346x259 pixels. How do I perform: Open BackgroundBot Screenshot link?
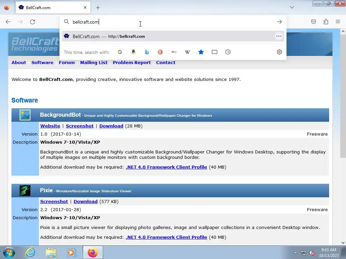pos(80,126)
